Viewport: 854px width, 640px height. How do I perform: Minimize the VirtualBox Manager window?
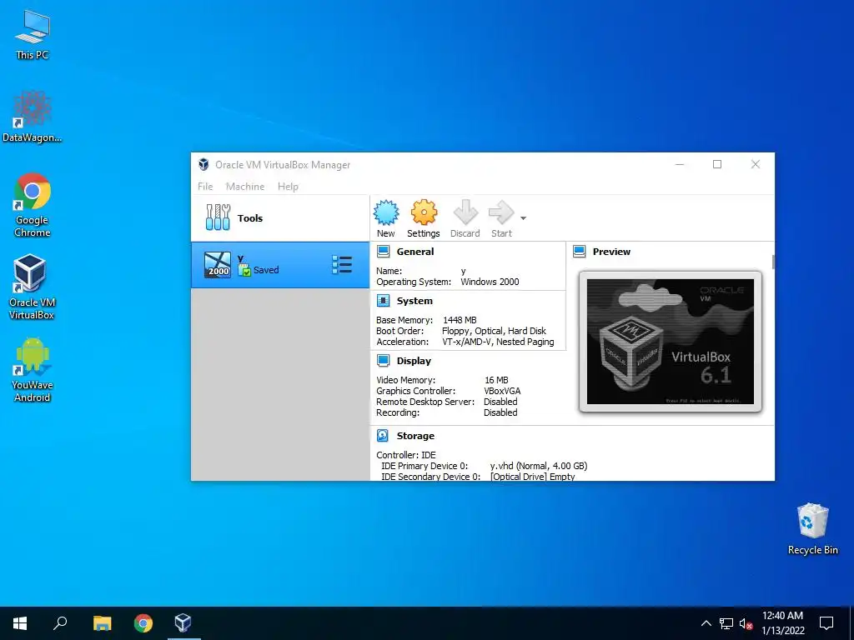(x=679, y=164)
